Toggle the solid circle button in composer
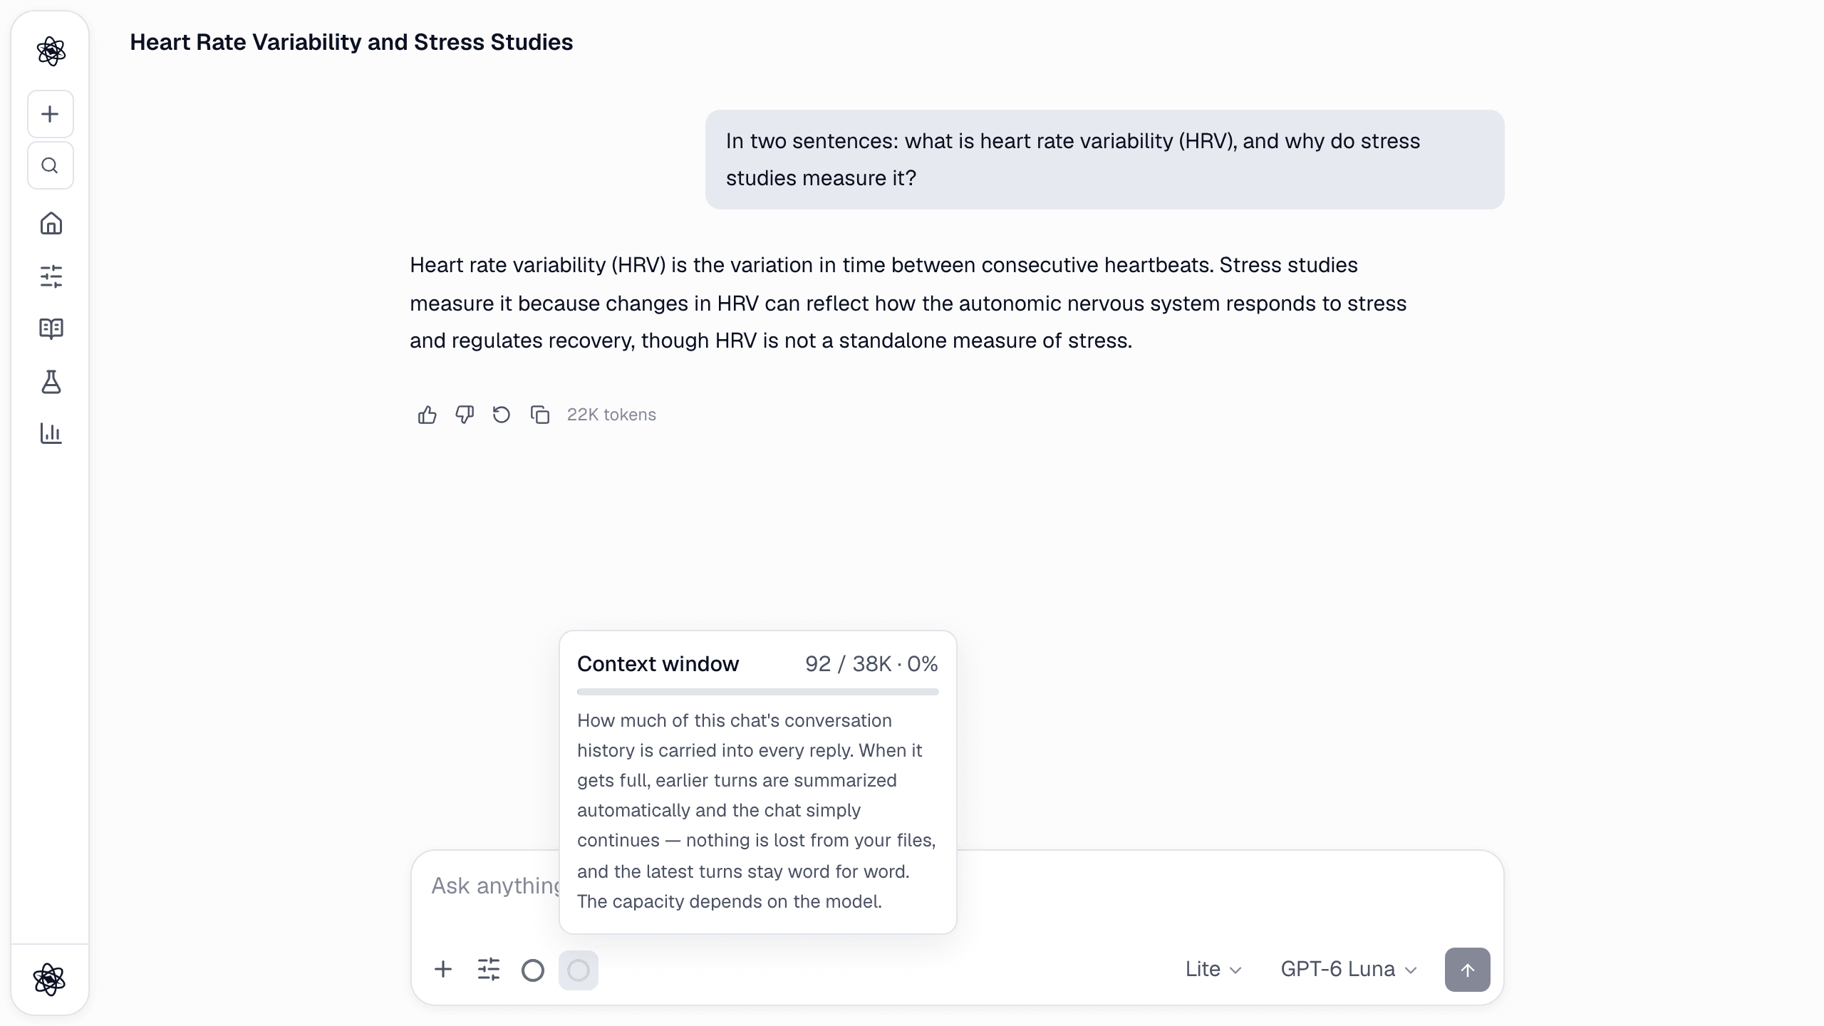The image size is (1824, 1026). pyautogui.click(x=532, y=970)
